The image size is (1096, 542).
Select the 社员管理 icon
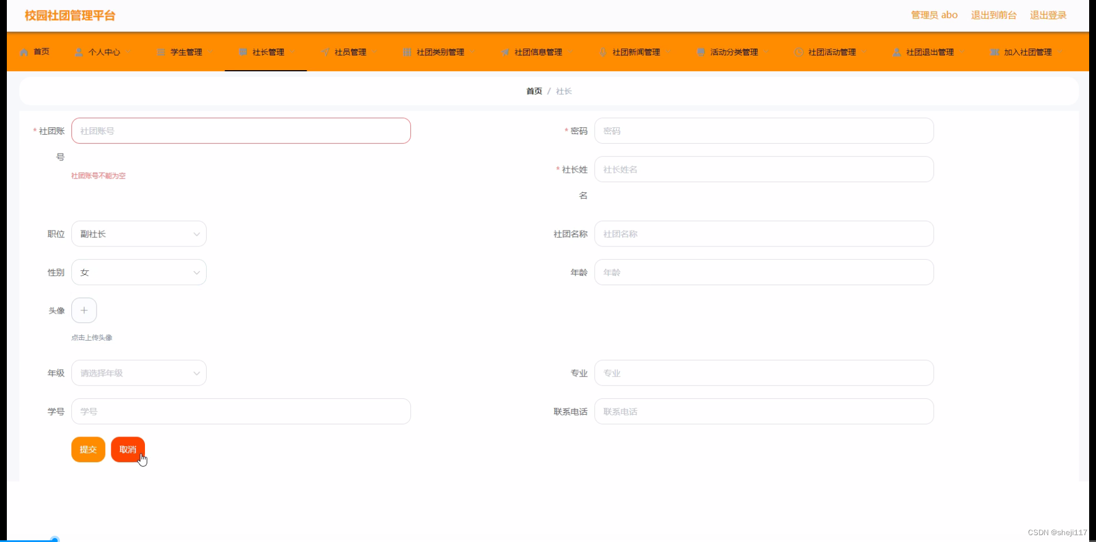click(x=325, y=51)
